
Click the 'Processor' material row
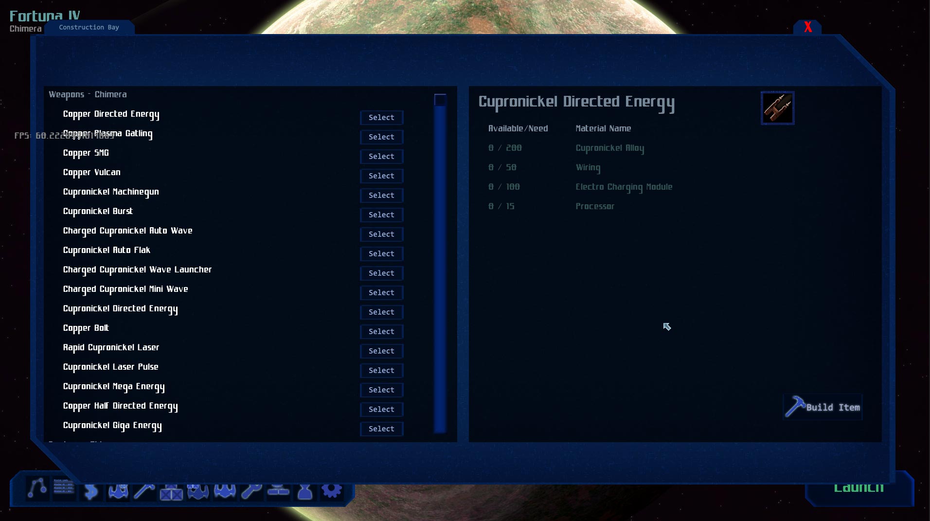(595, 206)
